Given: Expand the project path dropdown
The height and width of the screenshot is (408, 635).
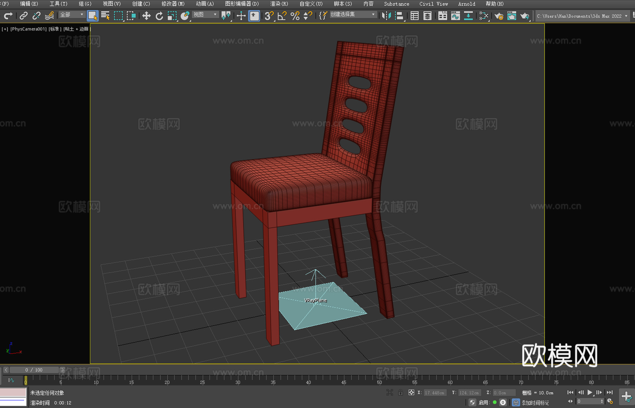Looking at the screenshot, I should click(626, 16).
